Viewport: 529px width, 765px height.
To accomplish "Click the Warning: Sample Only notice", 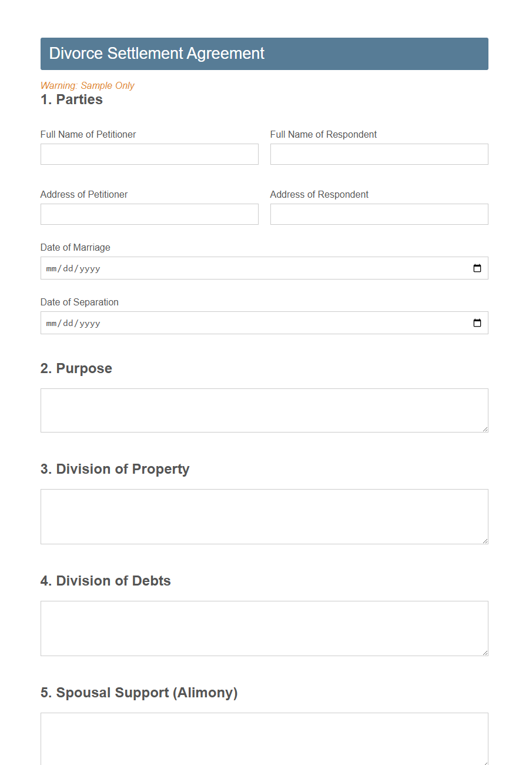I will (x=87, y=85).
